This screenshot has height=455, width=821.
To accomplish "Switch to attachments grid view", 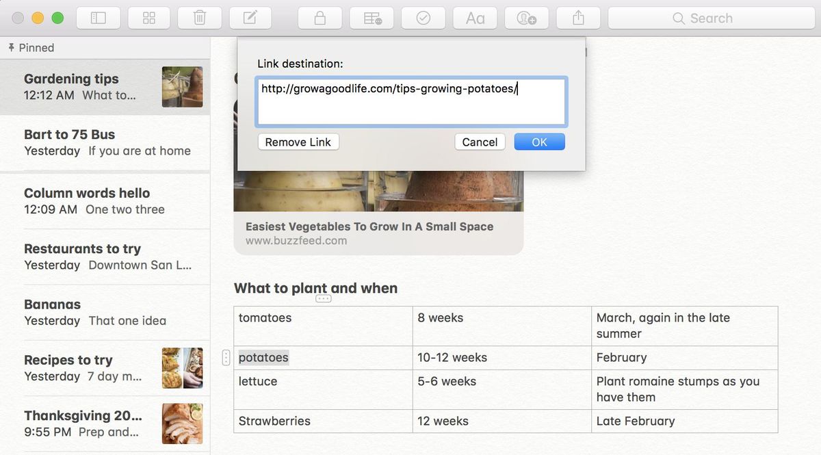I will 149,18.
